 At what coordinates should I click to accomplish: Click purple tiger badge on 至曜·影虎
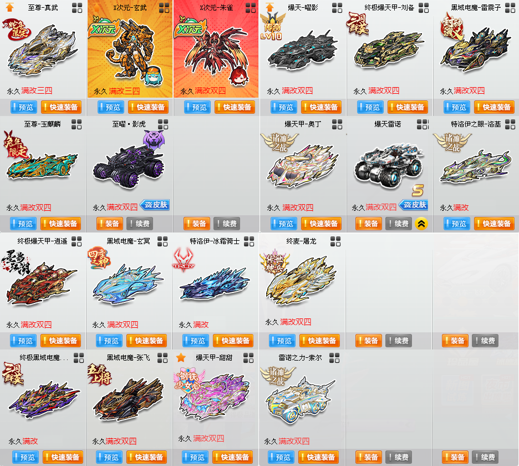(x=154, y=139)
